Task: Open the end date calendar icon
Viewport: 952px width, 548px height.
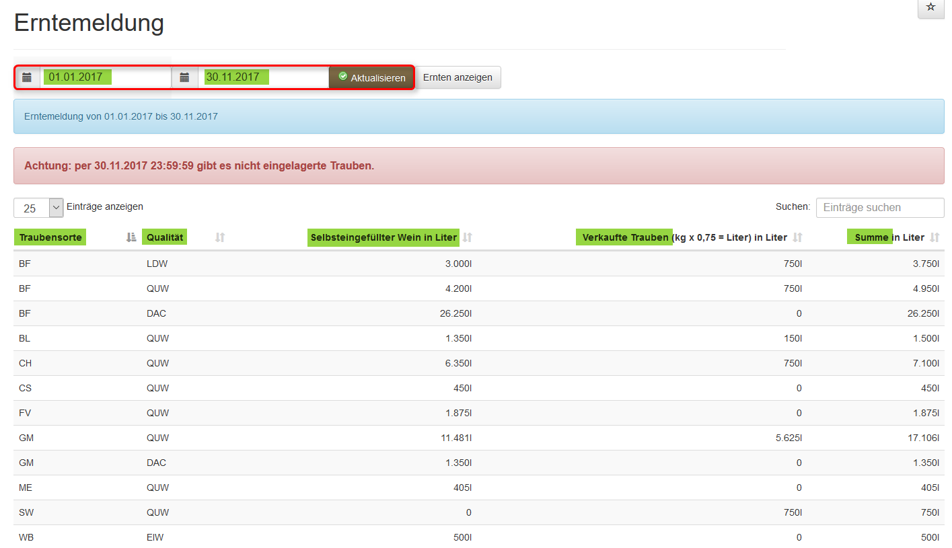Action: pyautogui.click(x=184, y=77)
